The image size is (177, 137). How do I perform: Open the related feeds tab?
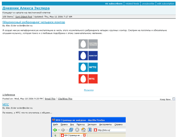click(x=132, y=4)
